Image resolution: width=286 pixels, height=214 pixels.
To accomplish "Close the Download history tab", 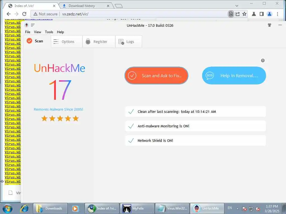I will click(x=108, y=6).
